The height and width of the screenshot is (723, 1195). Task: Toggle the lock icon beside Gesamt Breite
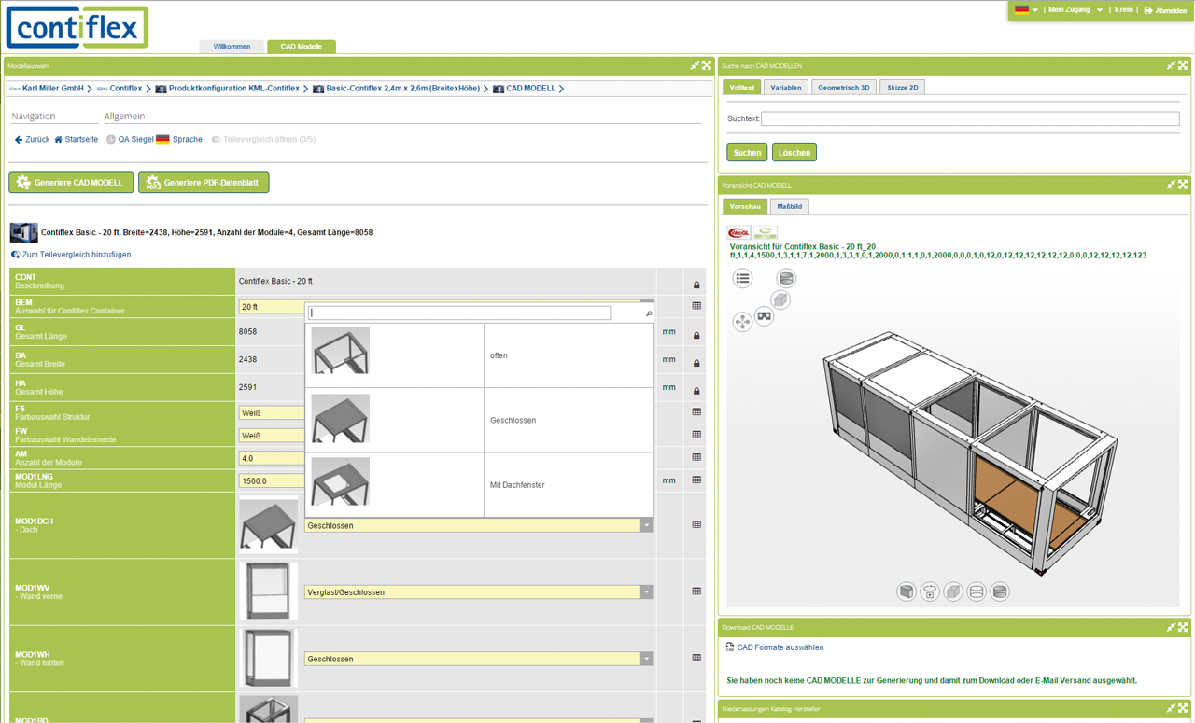tap(696, 361)
